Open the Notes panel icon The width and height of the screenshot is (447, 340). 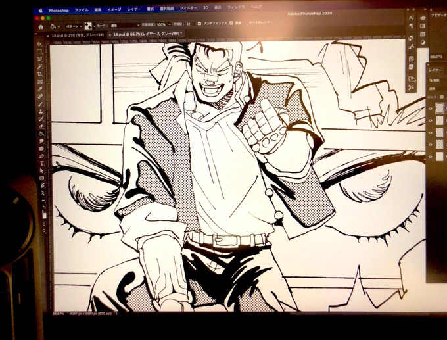click(411, 67)
